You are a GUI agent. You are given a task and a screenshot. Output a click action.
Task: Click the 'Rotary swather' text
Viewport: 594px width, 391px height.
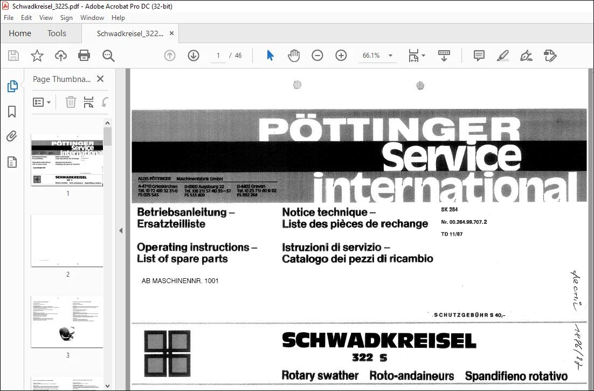pos(320,375)
